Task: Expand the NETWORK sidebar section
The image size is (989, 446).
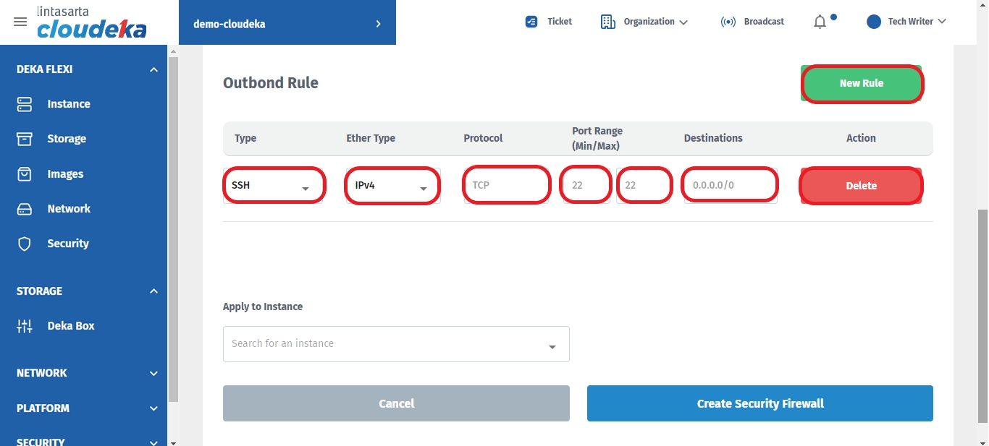Action: click(x=153, y=374)
